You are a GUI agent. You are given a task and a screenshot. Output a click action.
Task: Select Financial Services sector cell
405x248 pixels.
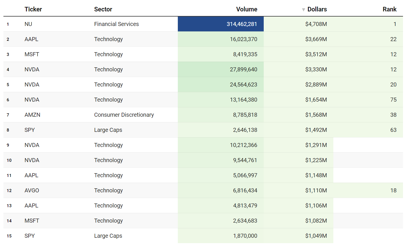pyautogui.click(x=116, y=24)
